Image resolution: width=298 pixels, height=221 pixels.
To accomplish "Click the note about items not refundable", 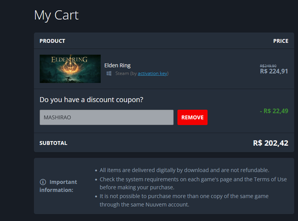I will pos(184,170).
